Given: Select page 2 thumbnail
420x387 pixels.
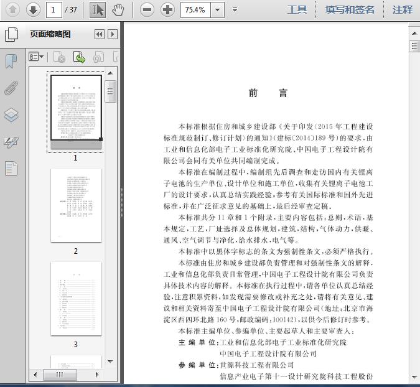Looking at the screenshot, I should (76, 205).
